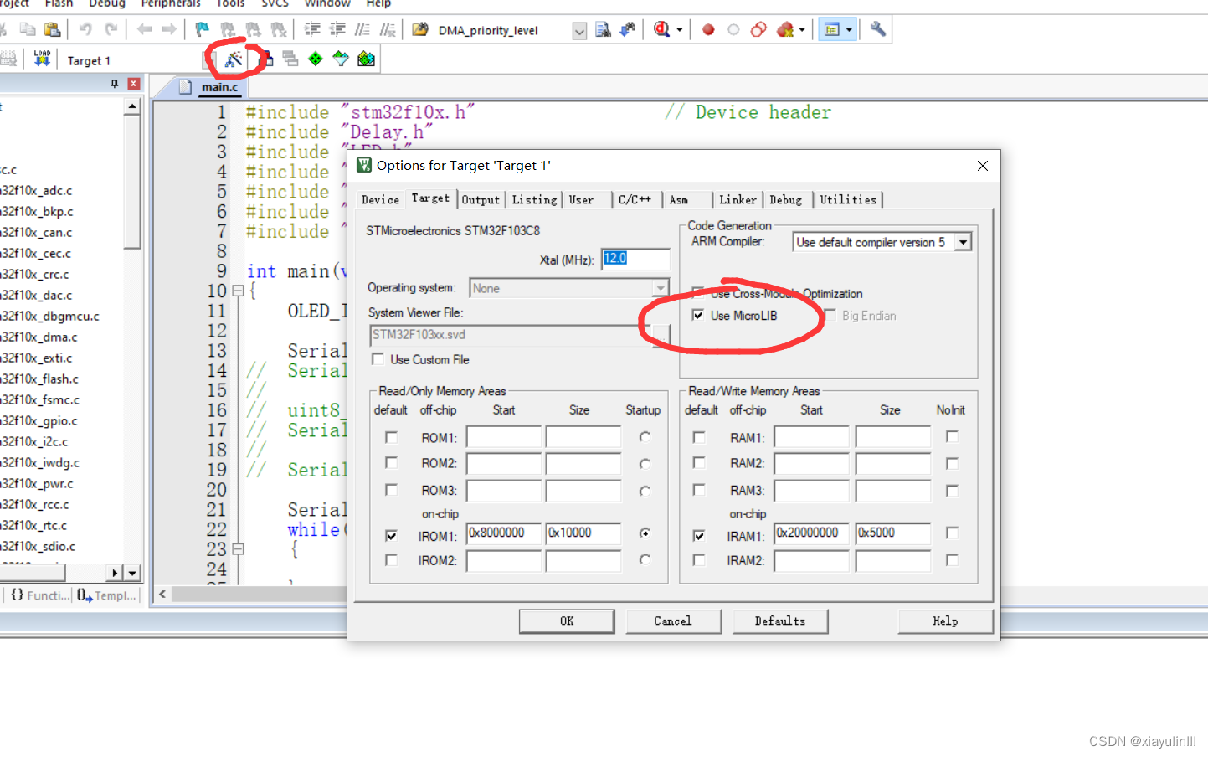The width and height of the screenshot is (1208, 757).
Task: Click the Redo arrow icon
Action: [111, 29]
